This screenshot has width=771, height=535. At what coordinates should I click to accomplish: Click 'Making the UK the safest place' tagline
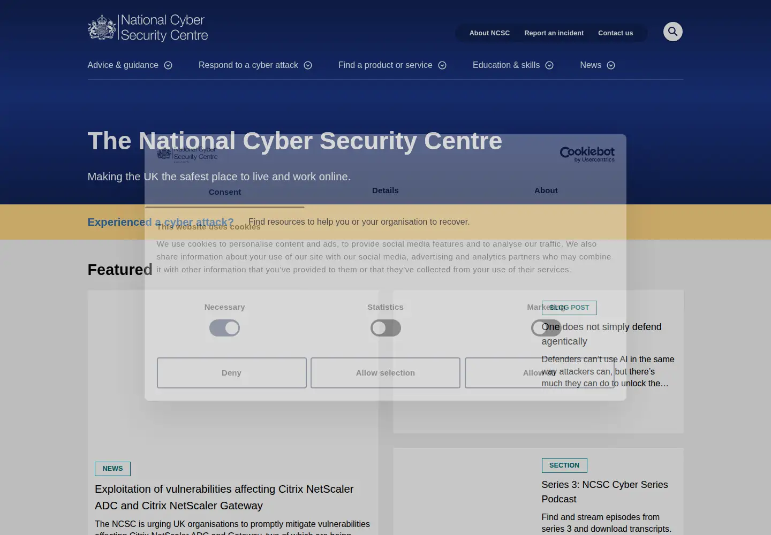coord(219,177)
